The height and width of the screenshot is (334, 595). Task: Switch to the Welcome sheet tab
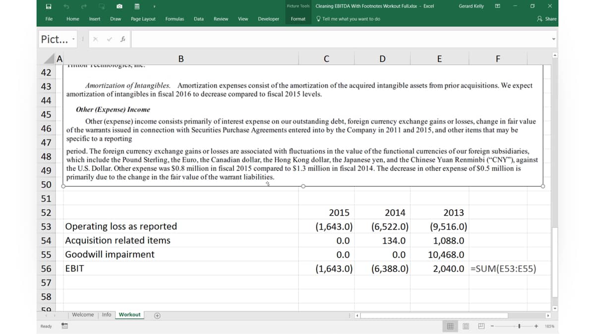[83, 315]
